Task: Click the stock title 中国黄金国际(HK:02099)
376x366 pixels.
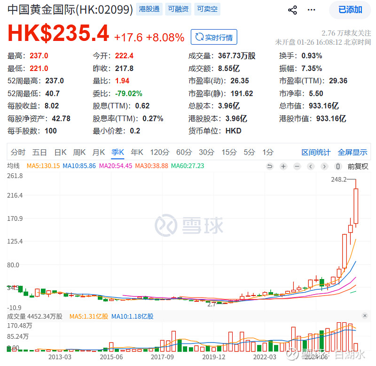Action: (70, 9)
